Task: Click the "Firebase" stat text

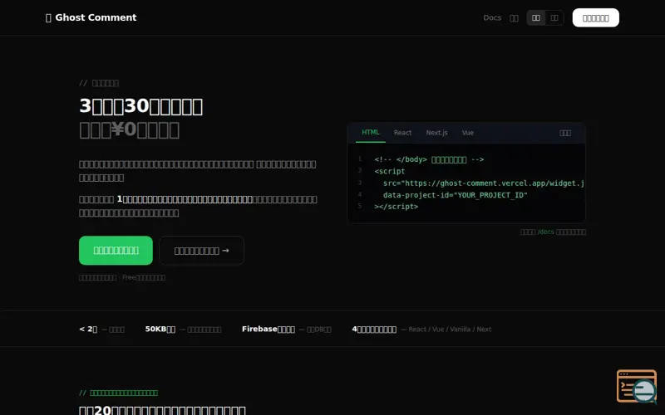Action: click(268, 329)
